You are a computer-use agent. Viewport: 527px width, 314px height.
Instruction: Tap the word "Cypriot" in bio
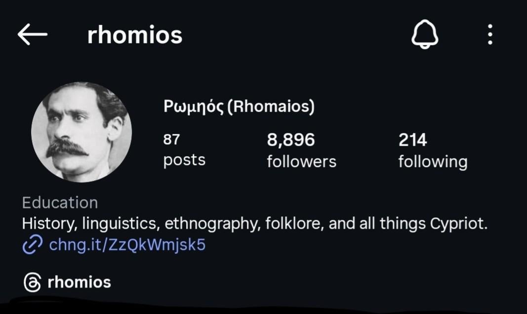tap(458, 224)
